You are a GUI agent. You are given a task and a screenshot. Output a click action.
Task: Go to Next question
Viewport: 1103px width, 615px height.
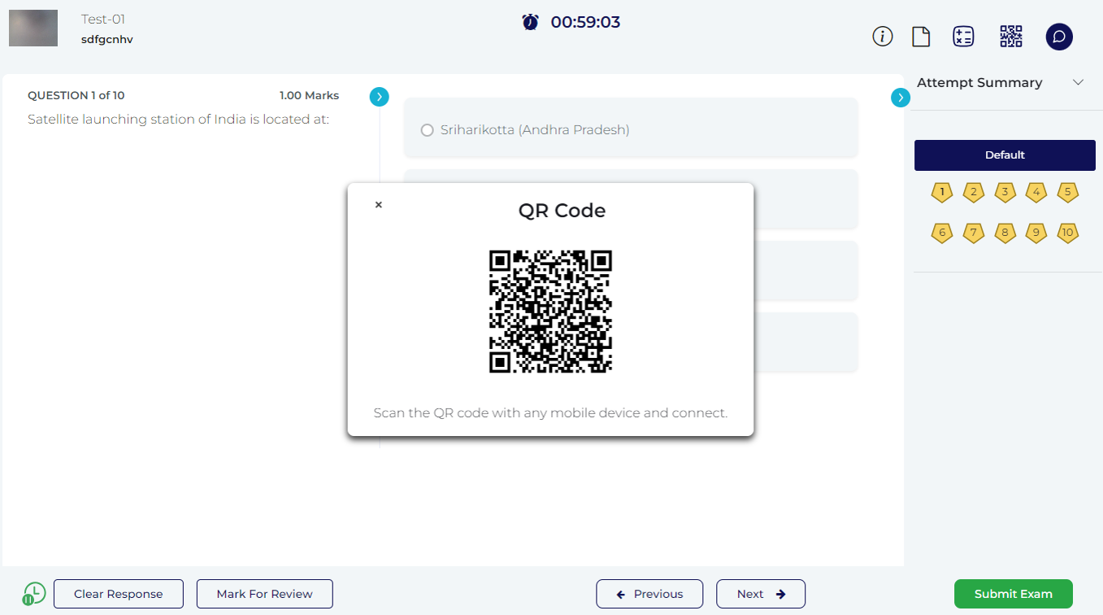coord(761,594)
